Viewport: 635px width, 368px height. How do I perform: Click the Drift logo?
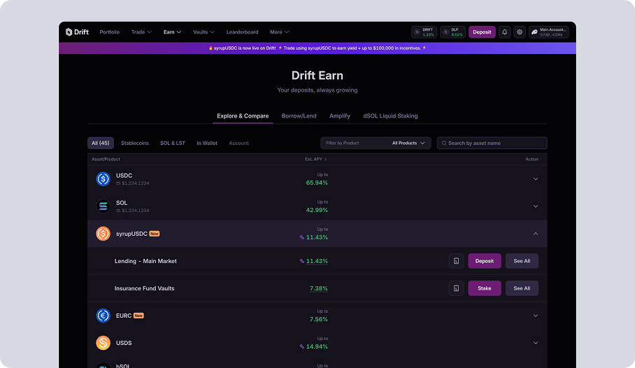(77, 32)
